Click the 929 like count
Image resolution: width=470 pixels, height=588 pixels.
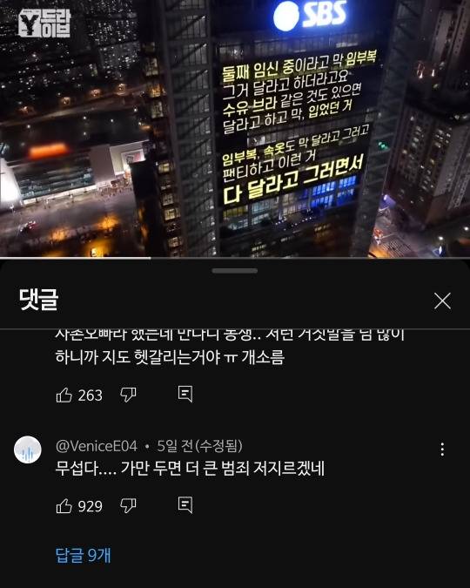91,506
